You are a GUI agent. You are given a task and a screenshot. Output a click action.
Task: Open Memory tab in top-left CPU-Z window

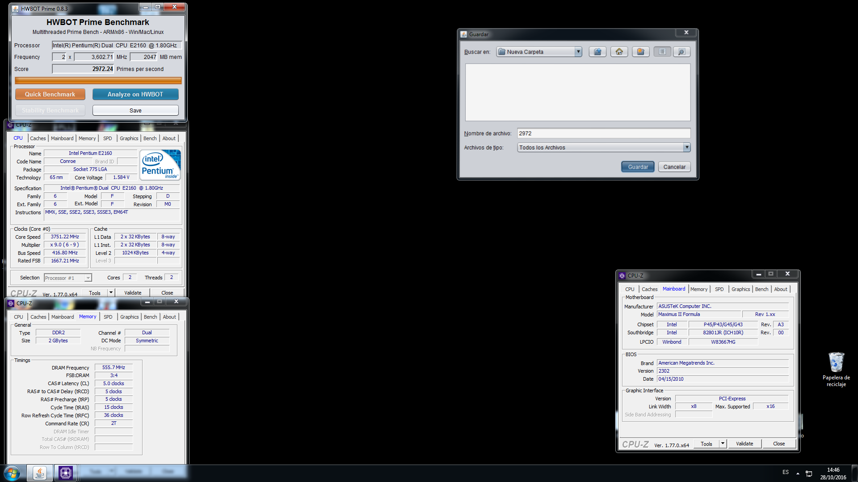click(x=87, y=138)
